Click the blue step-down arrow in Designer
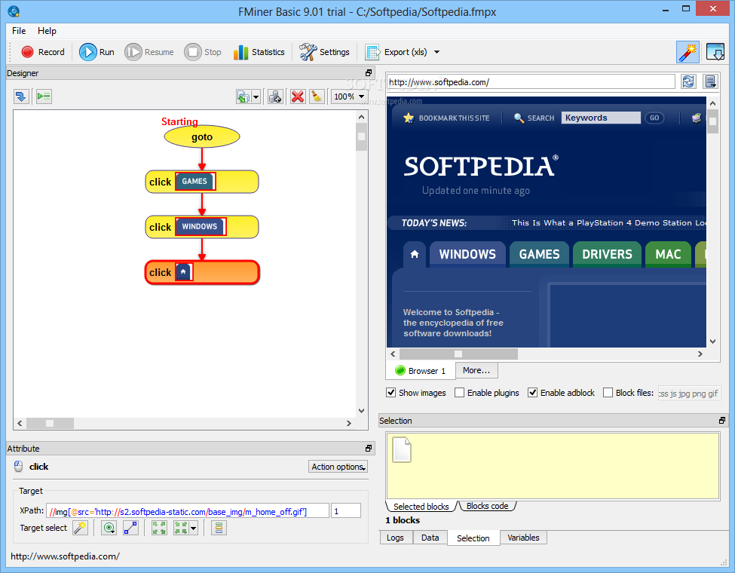Image resolution: width=735 pixels, height=573 pixels. click(21, 97)
